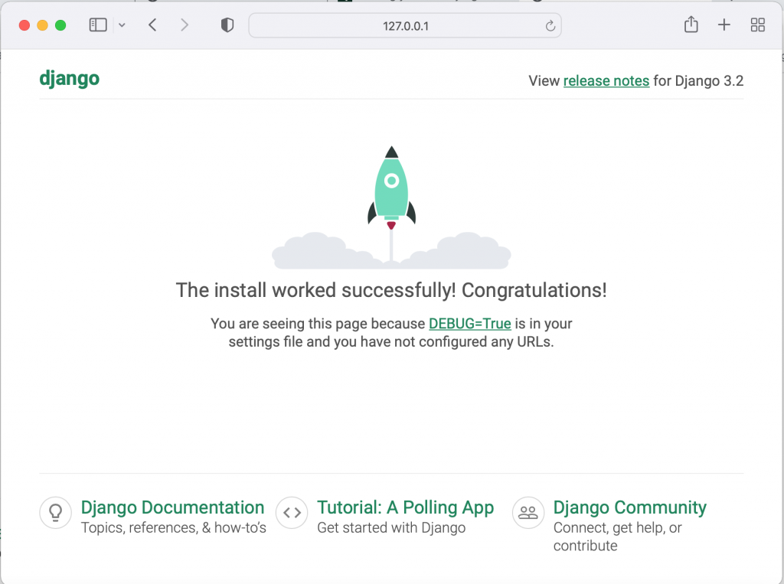Minimize the window with yellow button
This screenshot has height=584, width=784.
(43, 25)
